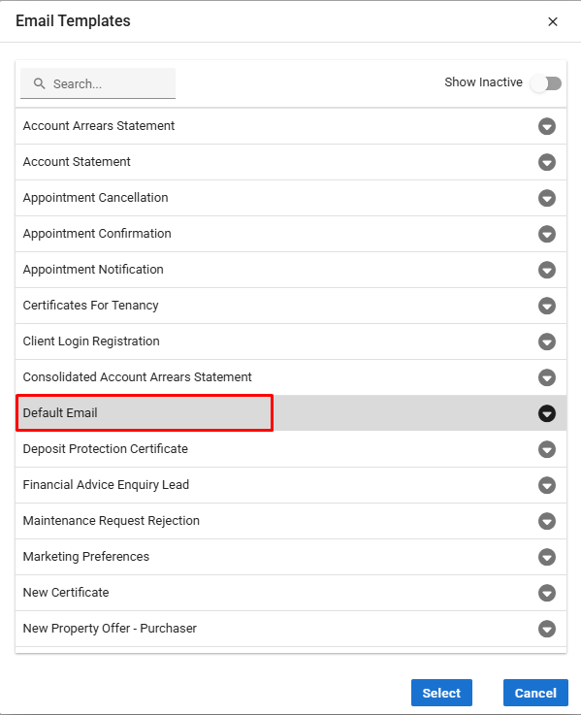The width and height of the screenshot is (581, 715).
Task: Expand New Property Offer - Purchaser arrow
Action: [547, 629]
